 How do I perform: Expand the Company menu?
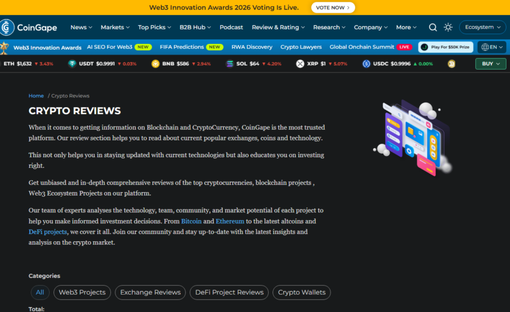click(x=371, y=28)
